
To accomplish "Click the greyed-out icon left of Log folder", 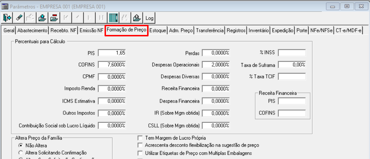I will (125, 18).
